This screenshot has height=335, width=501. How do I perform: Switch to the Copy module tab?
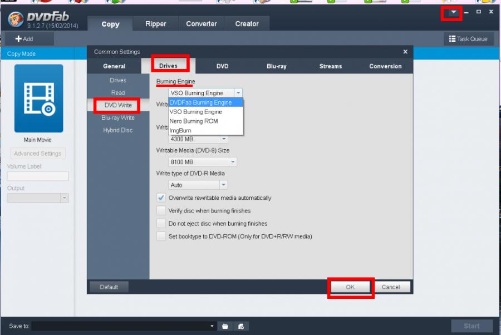tap(110, 24)
